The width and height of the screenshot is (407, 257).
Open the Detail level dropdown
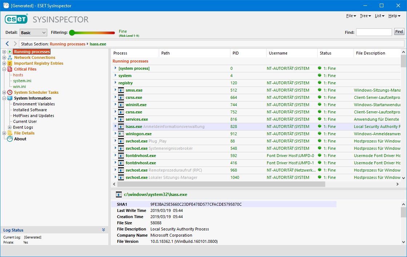pos(33,32)
